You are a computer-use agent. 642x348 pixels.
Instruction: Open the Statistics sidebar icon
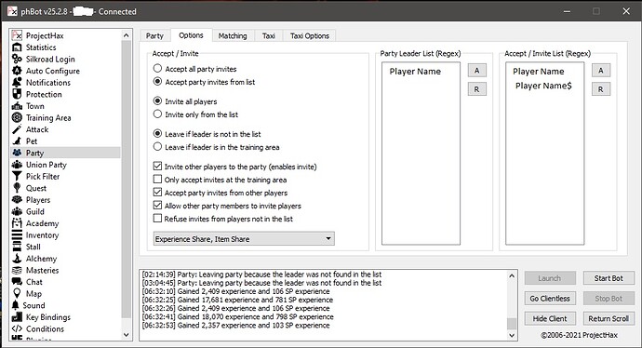pos(17,47)
